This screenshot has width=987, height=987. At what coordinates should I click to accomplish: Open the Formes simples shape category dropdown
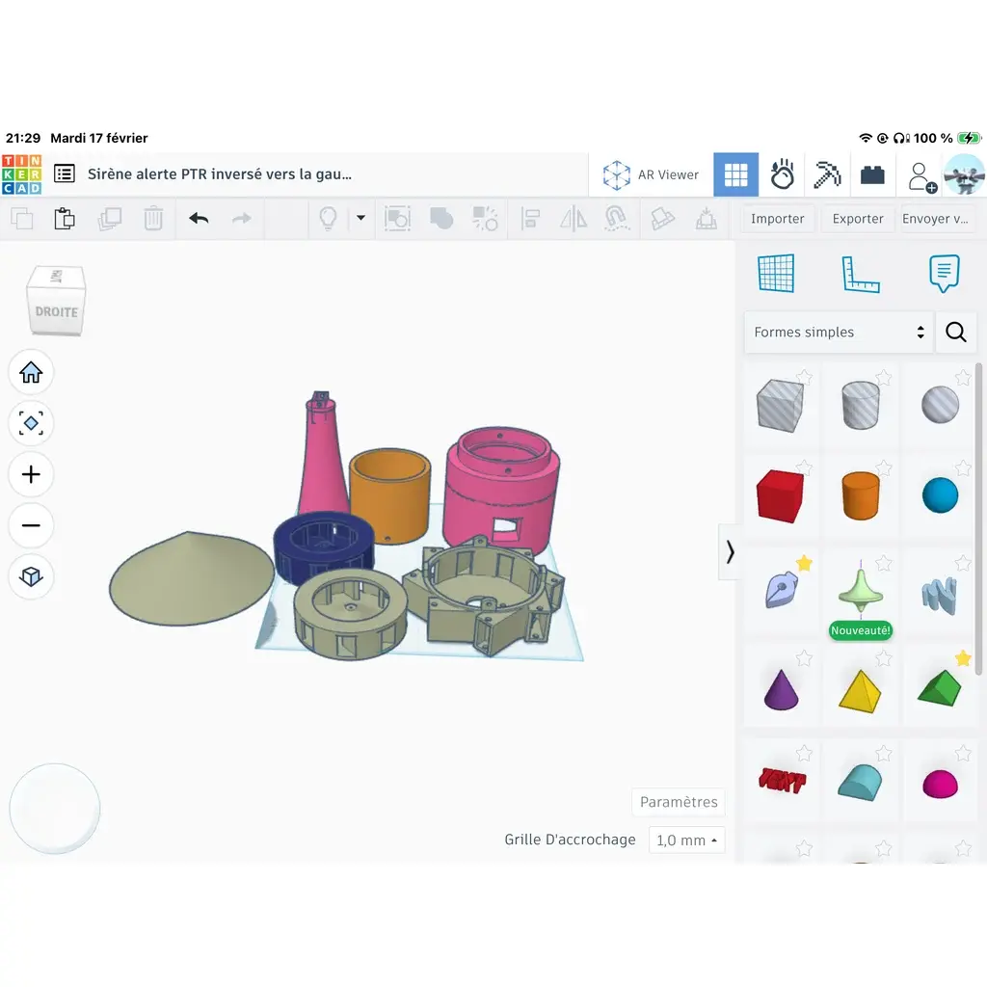[839, 332]
